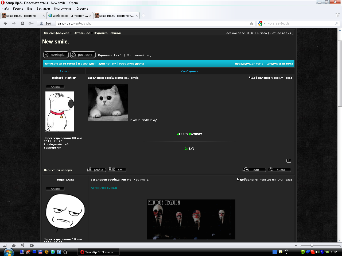Send pm to Richard_Parker
This screenshot has width=342, height=256.
[117, 170]
